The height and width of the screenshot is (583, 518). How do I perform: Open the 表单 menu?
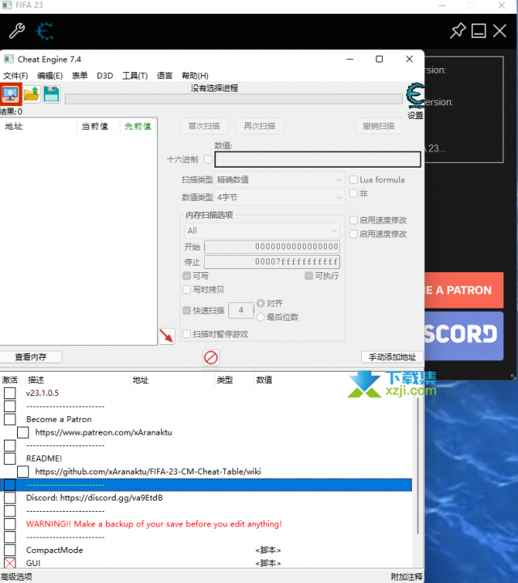click(79, 76)
